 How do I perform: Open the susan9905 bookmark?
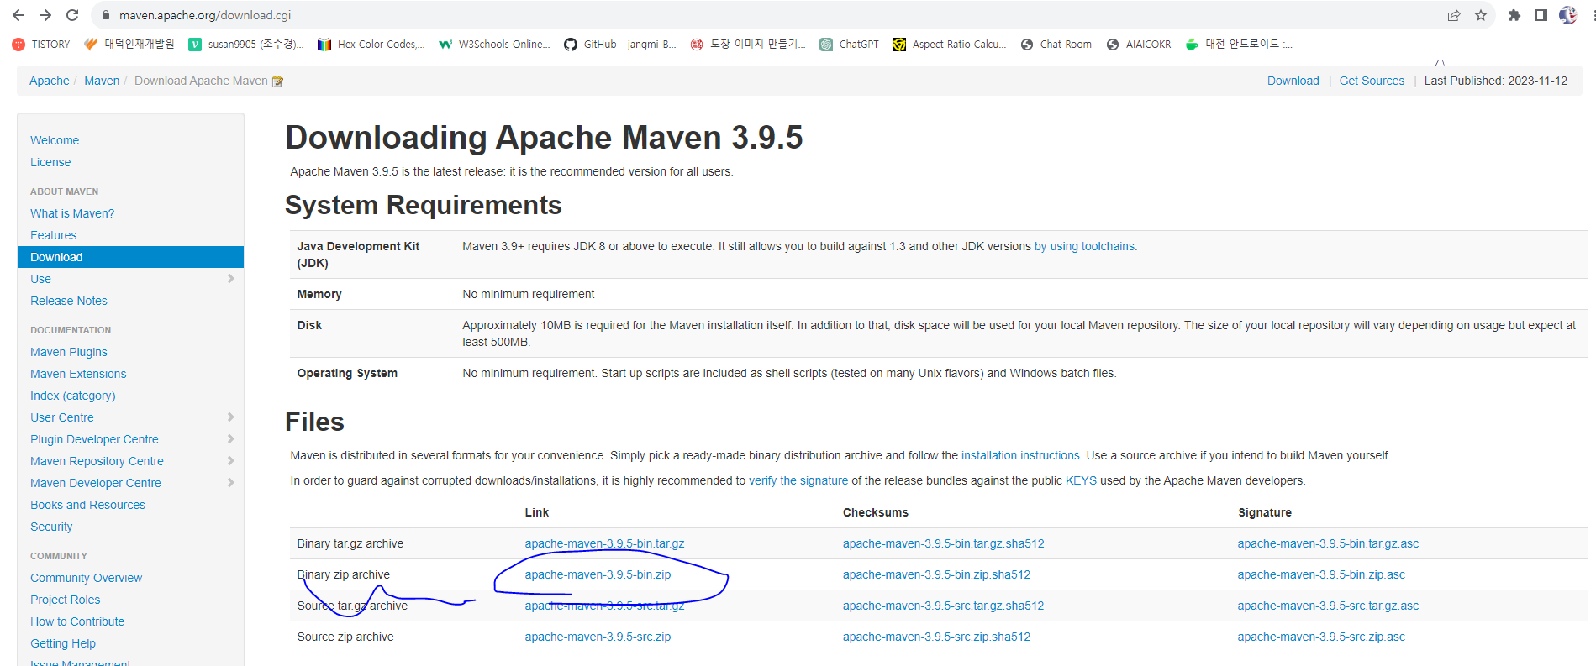[246, 45]
